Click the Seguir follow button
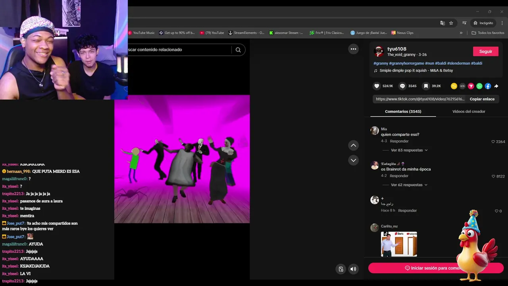Image resolution: width=508 pixels, height=286 pixels. (485, 51)
